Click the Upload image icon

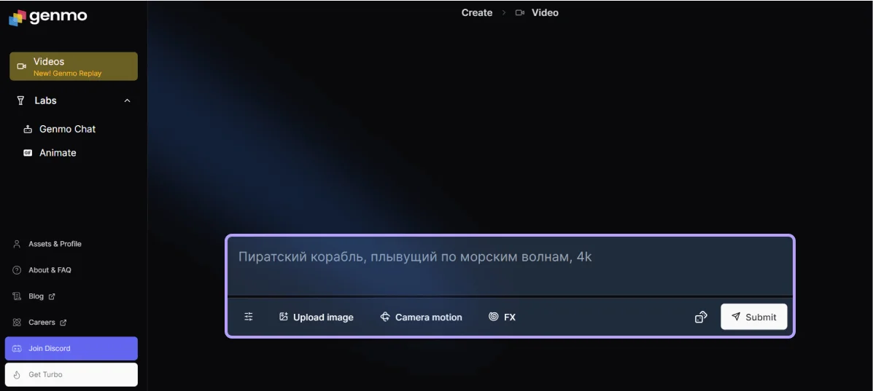[x=284, y=317]
